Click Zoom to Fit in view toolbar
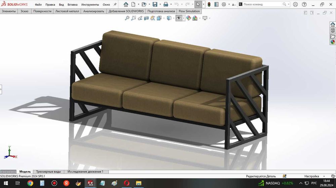Screen dimensions: 336x188 (127, 18)
